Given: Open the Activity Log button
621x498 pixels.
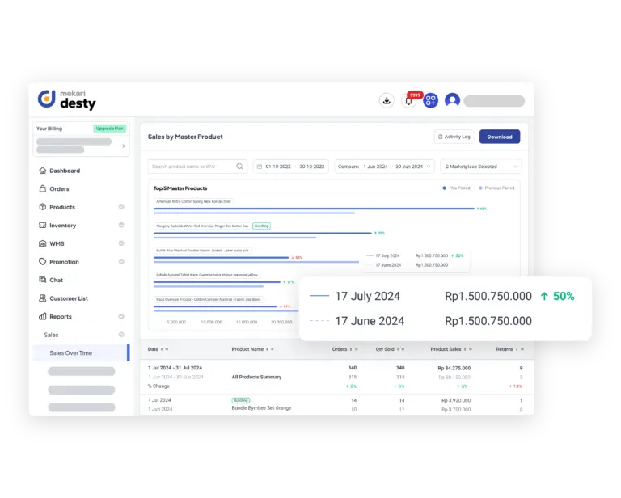Looking at the screenshot, I should 454,137.
